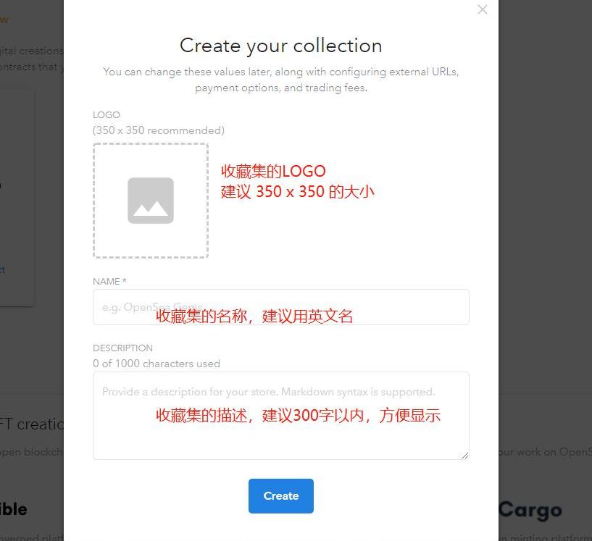Click the red annotation over the name field
592x541 pixels.
pos(254,316)
